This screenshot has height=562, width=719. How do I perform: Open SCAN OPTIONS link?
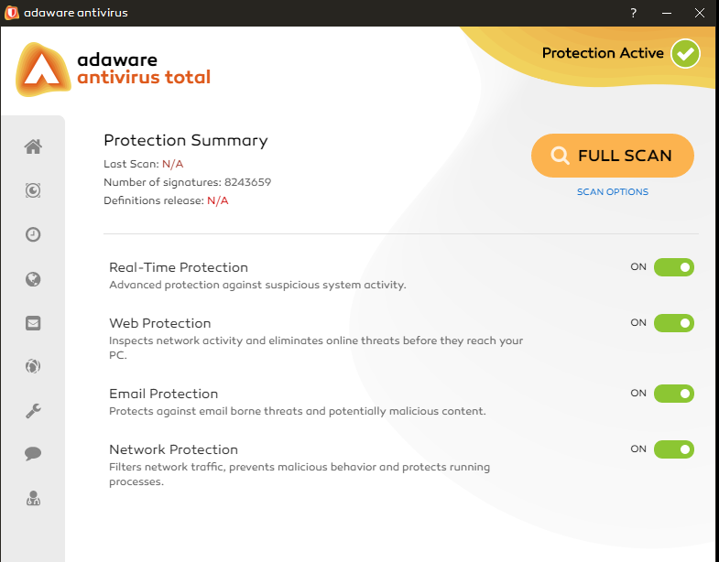click(612, 191)
